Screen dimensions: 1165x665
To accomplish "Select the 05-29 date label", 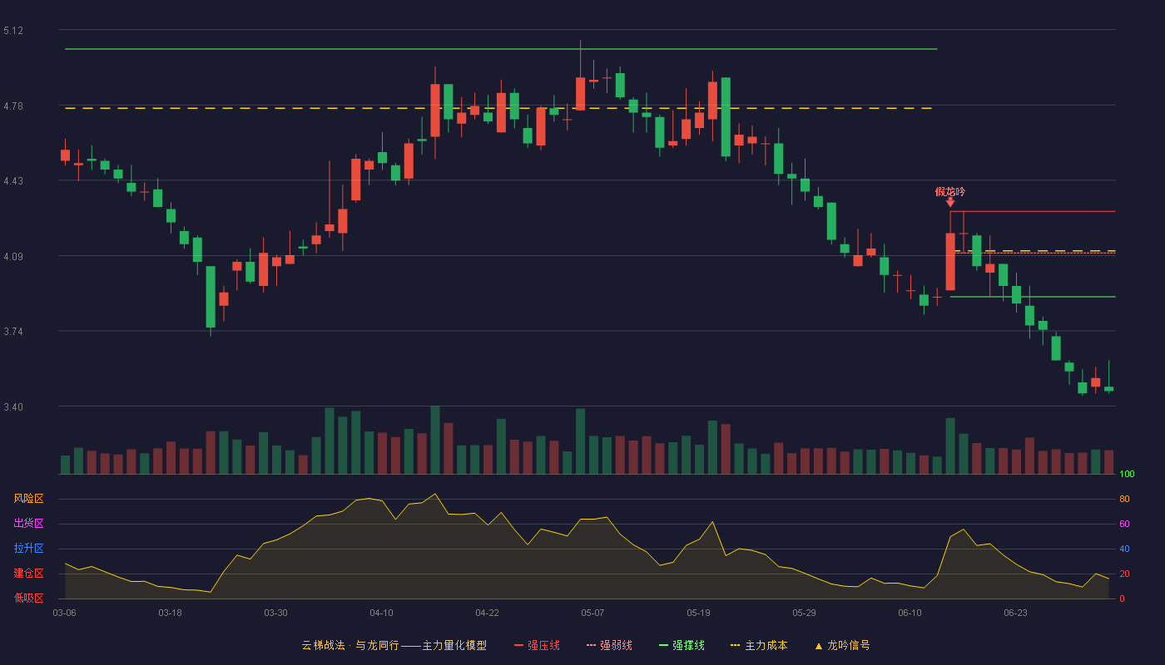I will pos(804,613).
